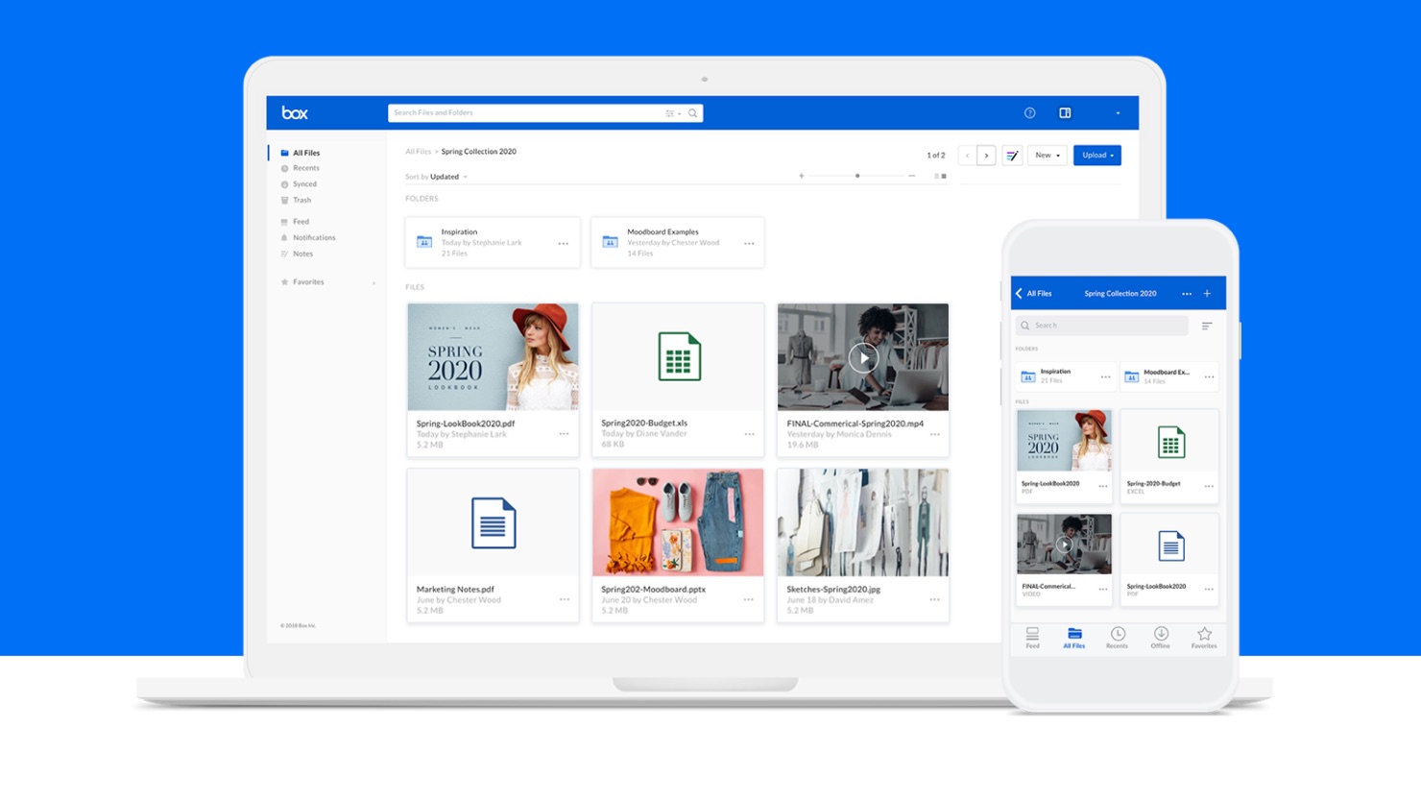Screen dimensions: 1421x799
Task: Click the thumbnail size slider handle
Action: (857, 176)
